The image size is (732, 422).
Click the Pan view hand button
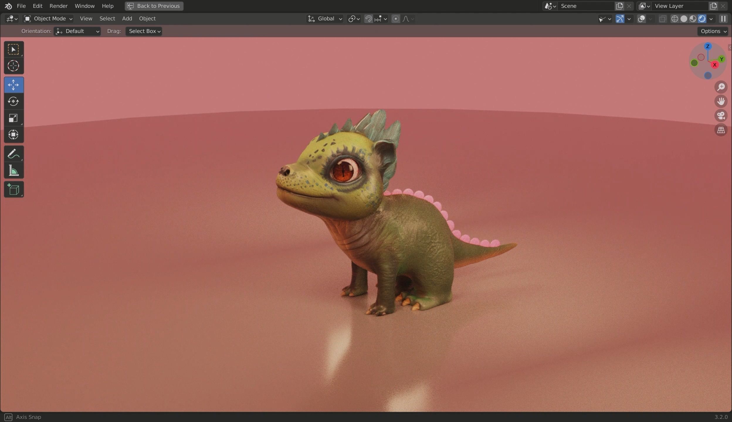click(721, 101)
